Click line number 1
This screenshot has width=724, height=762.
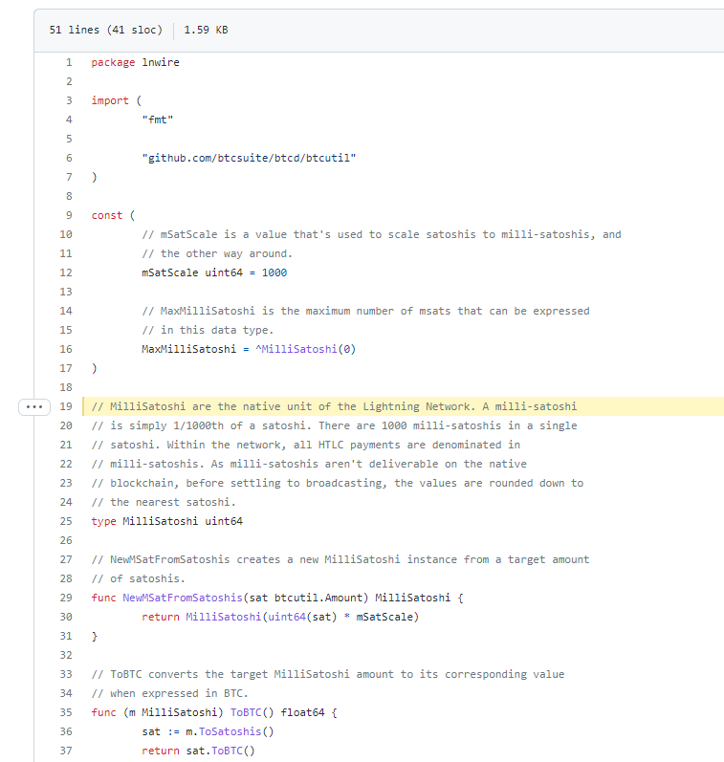[68, 62]
